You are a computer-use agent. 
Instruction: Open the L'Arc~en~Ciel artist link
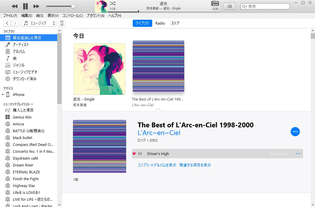coord(159,133)
